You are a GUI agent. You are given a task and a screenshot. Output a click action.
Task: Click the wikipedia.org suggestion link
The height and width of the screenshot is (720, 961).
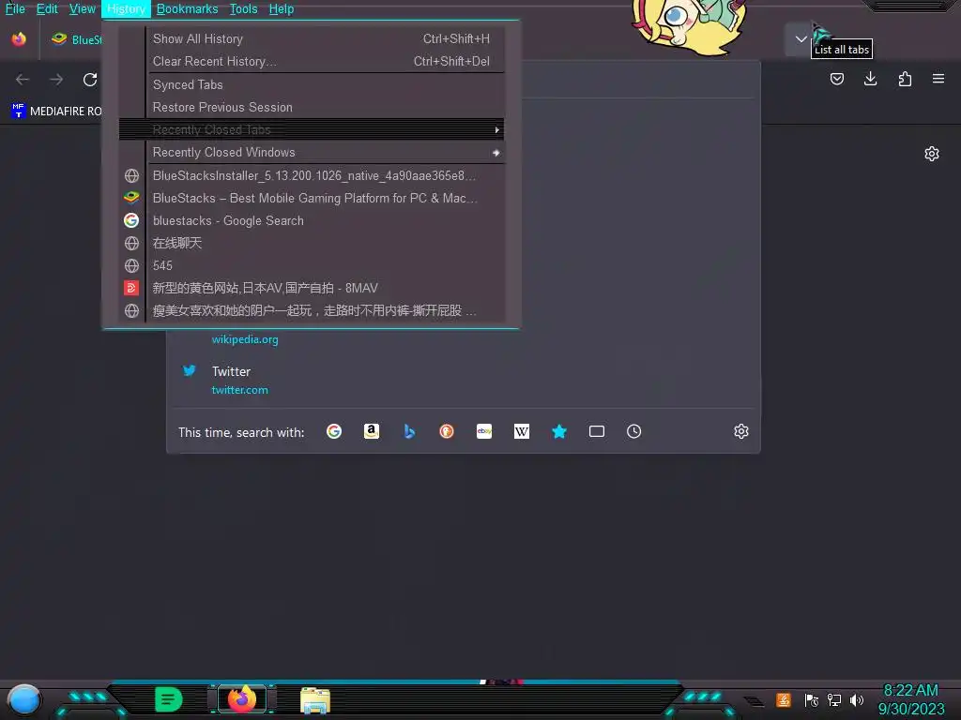point(245,339)
